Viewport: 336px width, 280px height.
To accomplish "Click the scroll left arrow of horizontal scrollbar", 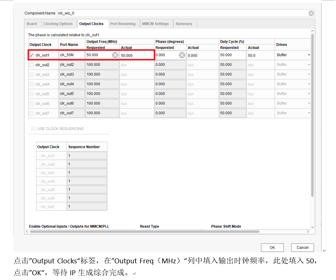I will pos(27,232).
